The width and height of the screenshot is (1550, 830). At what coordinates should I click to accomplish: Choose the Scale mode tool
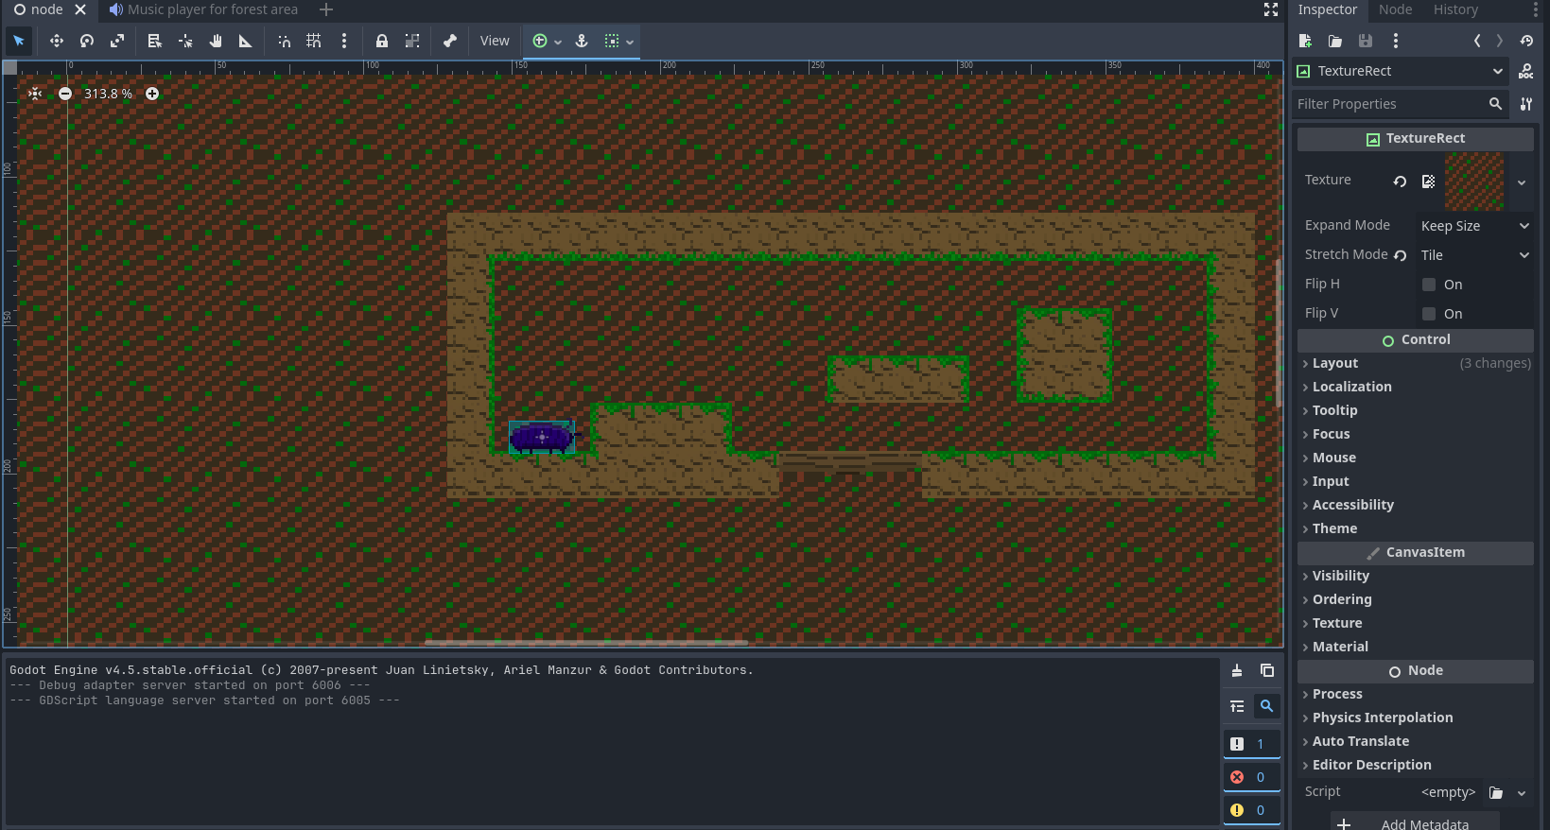pyautogui.click(x=117, y=41)
